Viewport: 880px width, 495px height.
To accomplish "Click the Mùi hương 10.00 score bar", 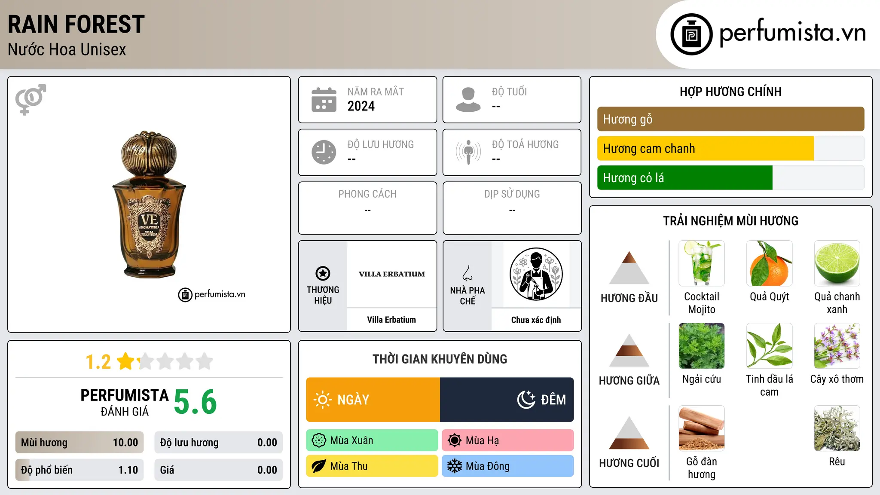I will pyautogui.click(x=79, y=443).
